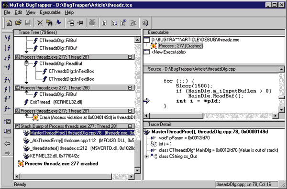Click the Trace Tree horizontal scrollbar thumb
This screenshot has width=287, height=189.
(x=66, y=177)
